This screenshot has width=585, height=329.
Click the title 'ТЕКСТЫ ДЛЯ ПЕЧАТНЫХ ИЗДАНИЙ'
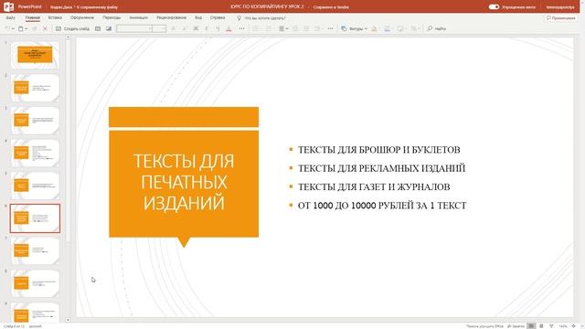184,182
